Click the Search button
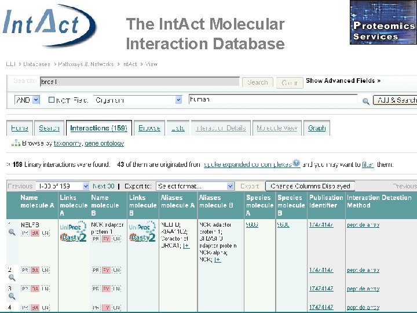The image size is (417, 313). pyautogui.click(x=257, y=82)
